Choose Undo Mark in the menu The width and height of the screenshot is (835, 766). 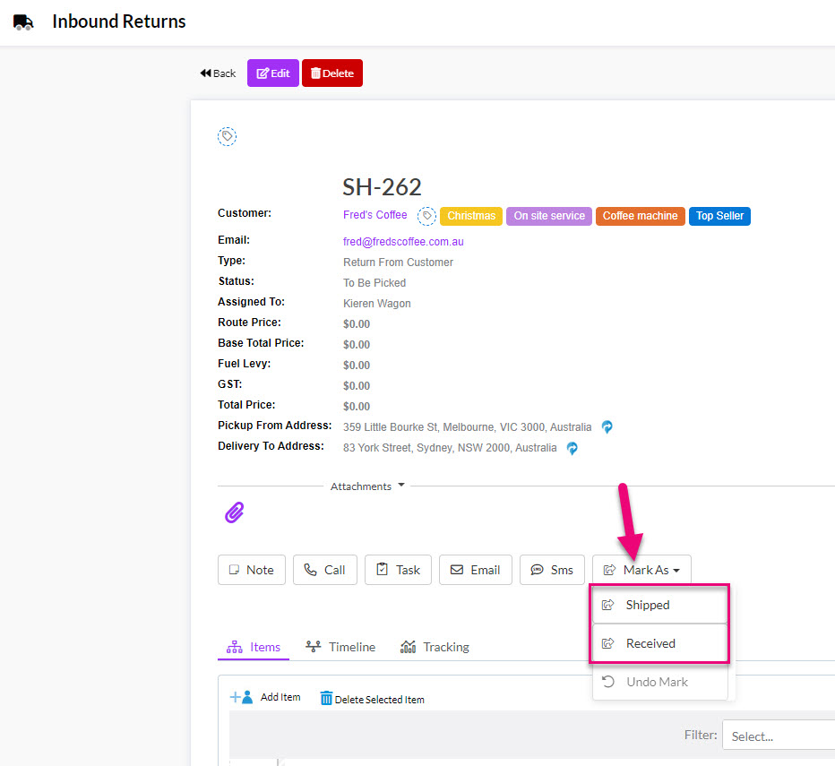point(659,682)
